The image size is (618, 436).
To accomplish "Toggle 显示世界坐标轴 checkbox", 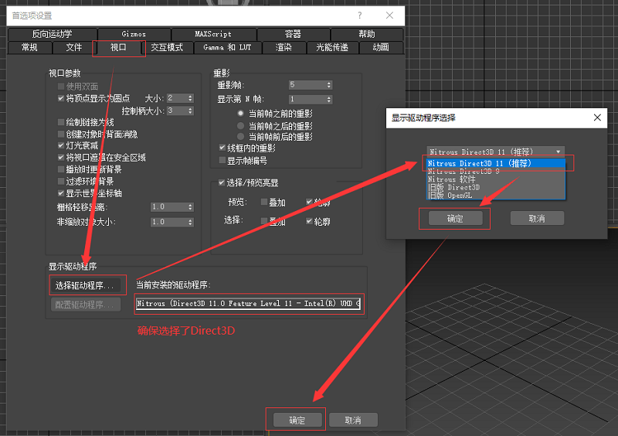I will (x=61, y=193).
